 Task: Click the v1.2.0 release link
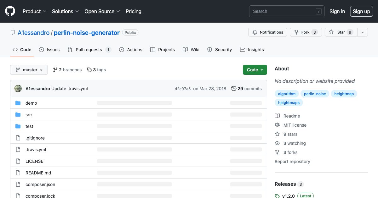pos(289,195)
